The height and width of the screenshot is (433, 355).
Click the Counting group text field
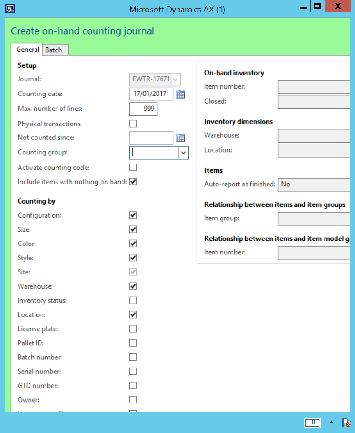click(154, 153)
